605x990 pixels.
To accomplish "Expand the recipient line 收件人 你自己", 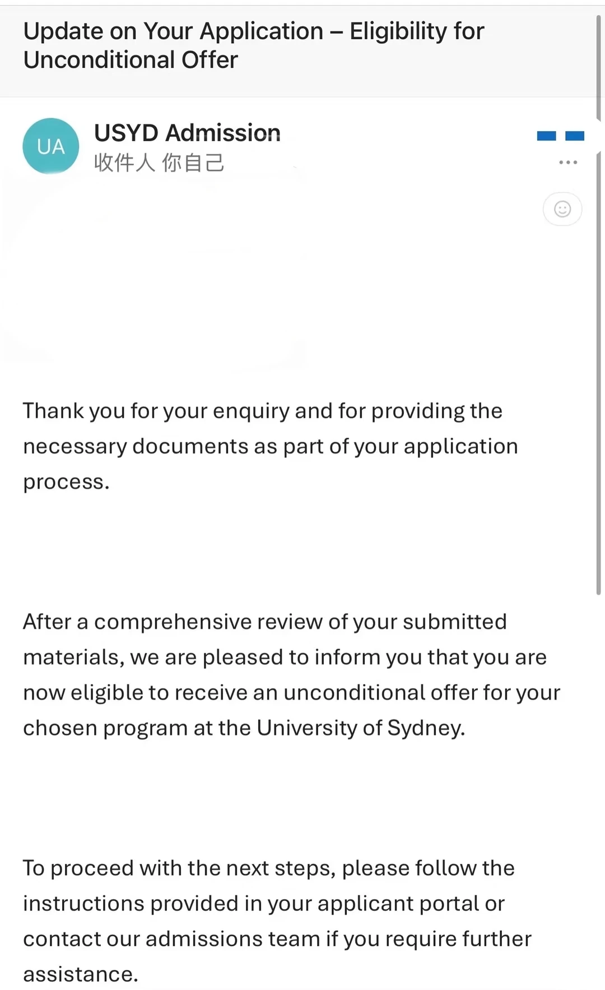I will point(159,163).
